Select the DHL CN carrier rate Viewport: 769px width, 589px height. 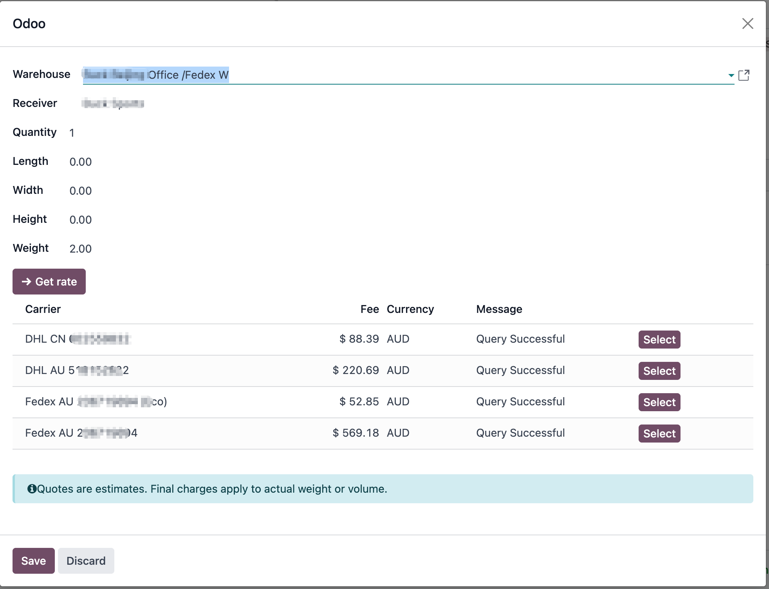coord(659,340)
